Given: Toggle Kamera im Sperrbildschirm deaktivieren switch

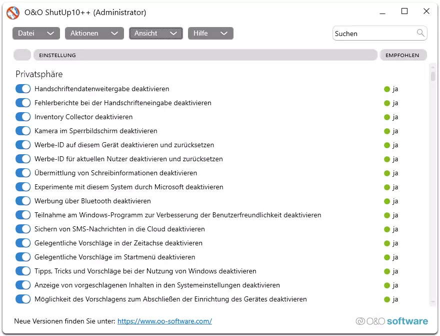Looking at the screenshot, I should tap(23, 131).
